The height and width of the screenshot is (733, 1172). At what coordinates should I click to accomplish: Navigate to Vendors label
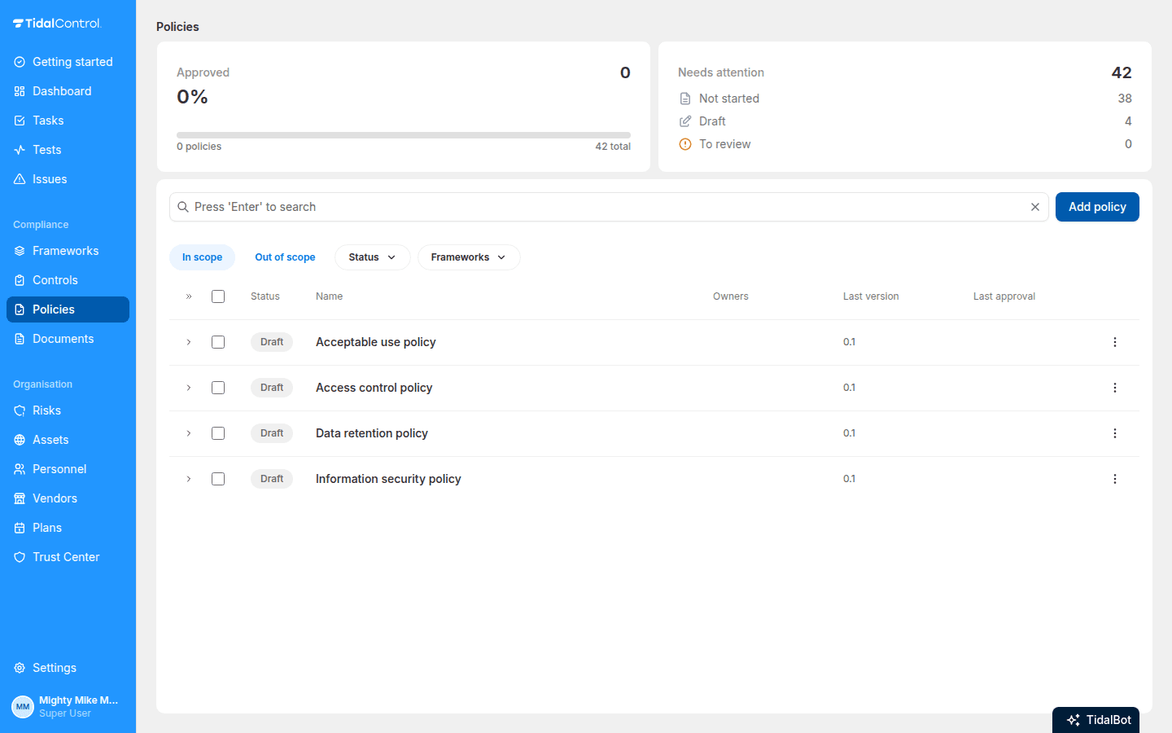tap(55, 498)
